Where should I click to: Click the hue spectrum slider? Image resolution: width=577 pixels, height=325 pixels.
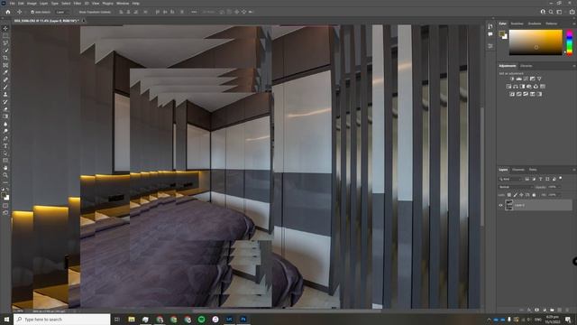[569, 42]
